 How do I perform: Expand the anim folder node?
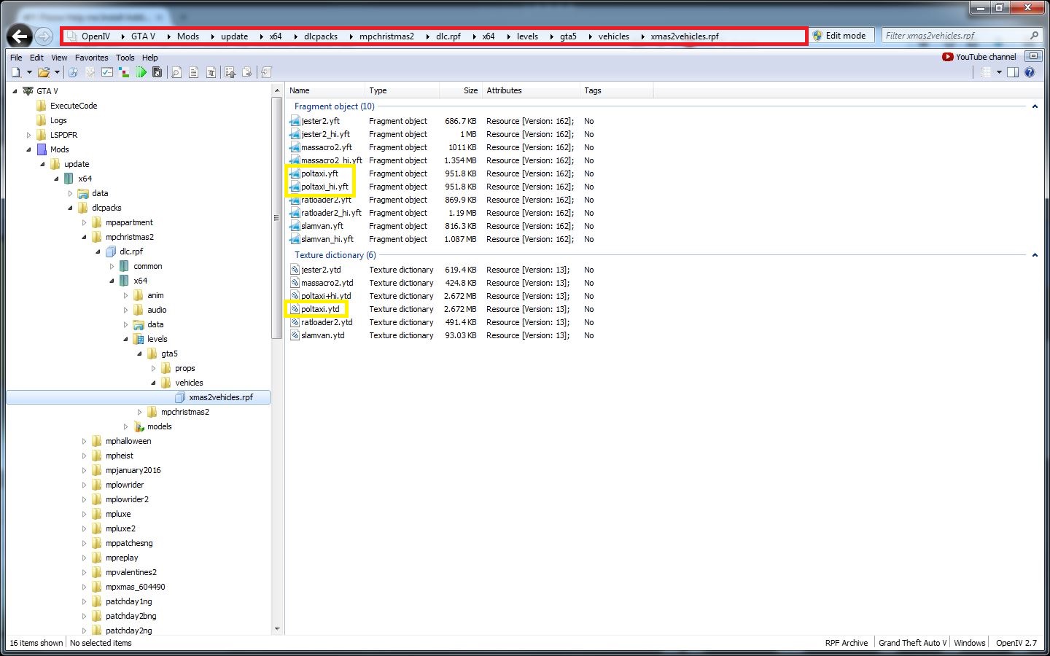[x=125, y=295]
